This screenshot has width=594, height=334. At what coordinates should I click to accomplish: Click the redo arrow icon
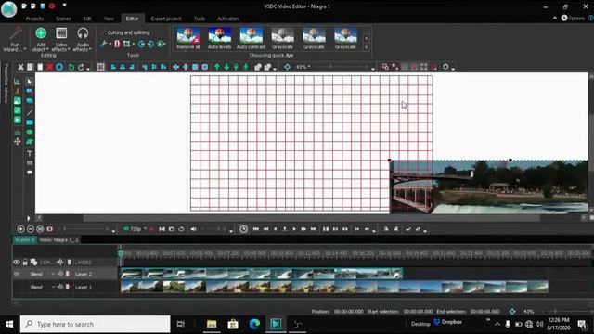pyautogui.click(x=81, y=67)
